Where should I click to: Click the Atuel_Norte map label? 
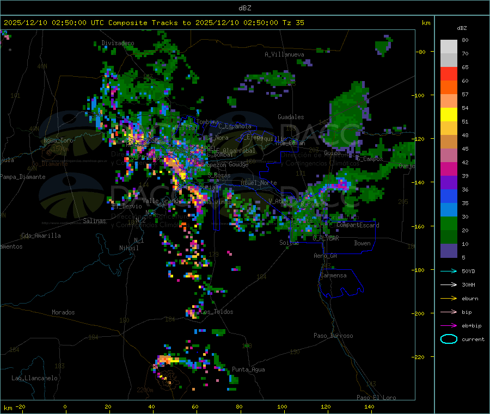[x=259, y=183]
